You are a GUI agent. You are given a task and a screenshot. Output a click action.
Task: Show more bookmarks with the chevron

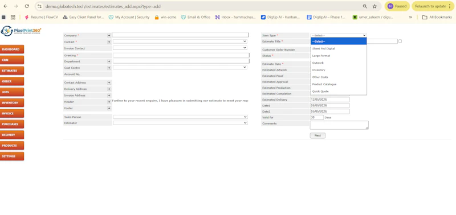[x=410, y=17]
